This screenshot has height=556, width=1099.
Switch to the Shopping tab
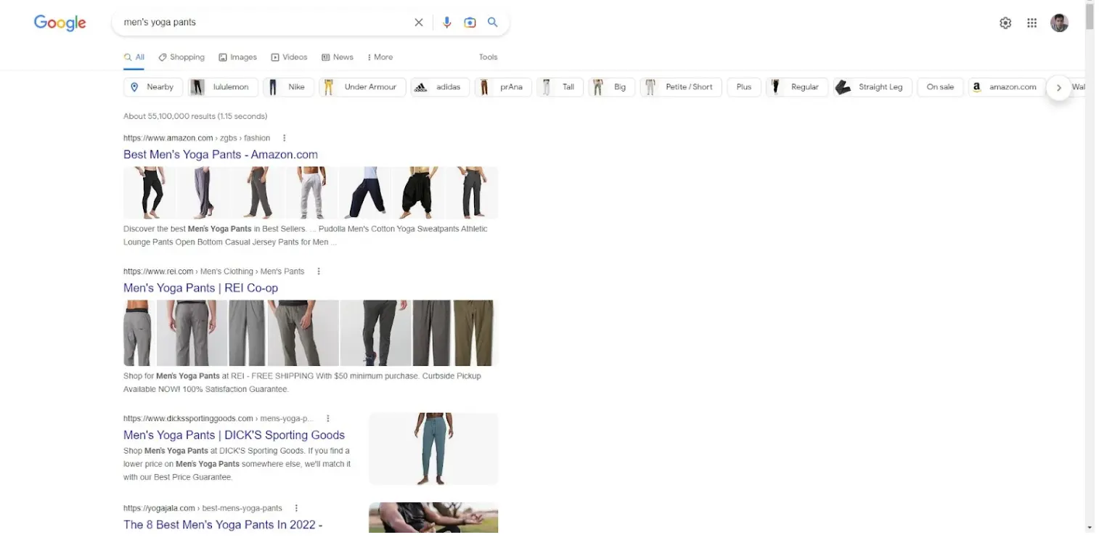click(181, 57)
